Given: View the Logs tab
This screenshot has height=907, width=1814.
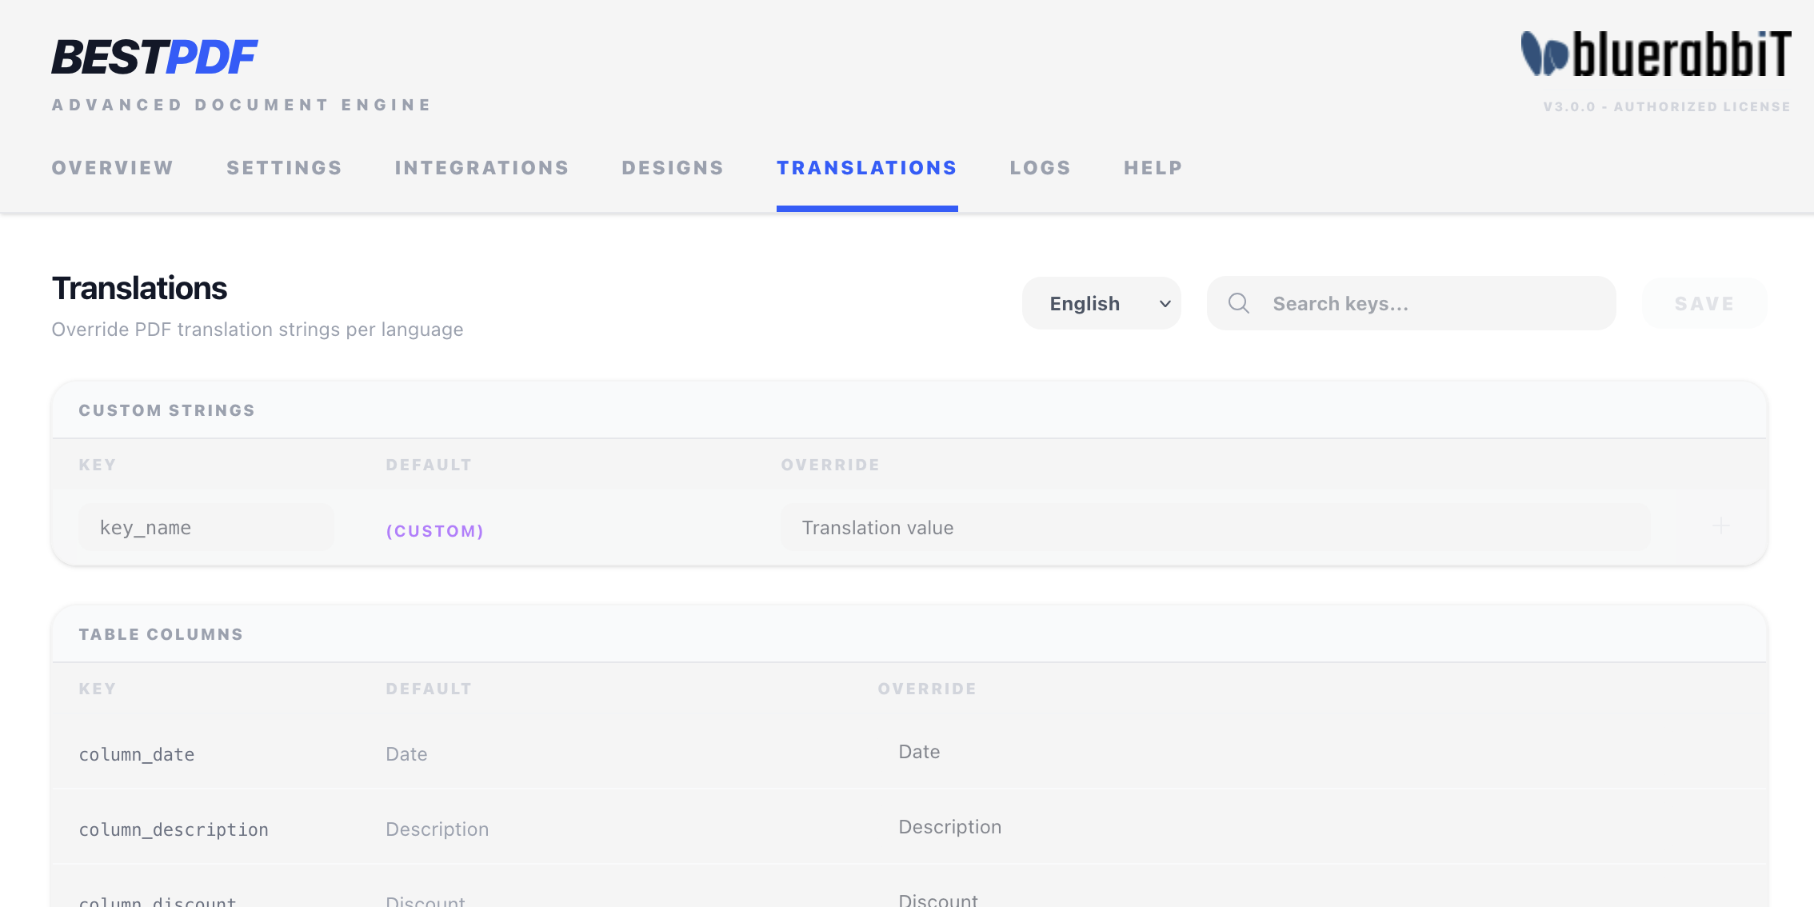Looking at the screenshot, I should pyautogui.click(x=1040, y=168).
